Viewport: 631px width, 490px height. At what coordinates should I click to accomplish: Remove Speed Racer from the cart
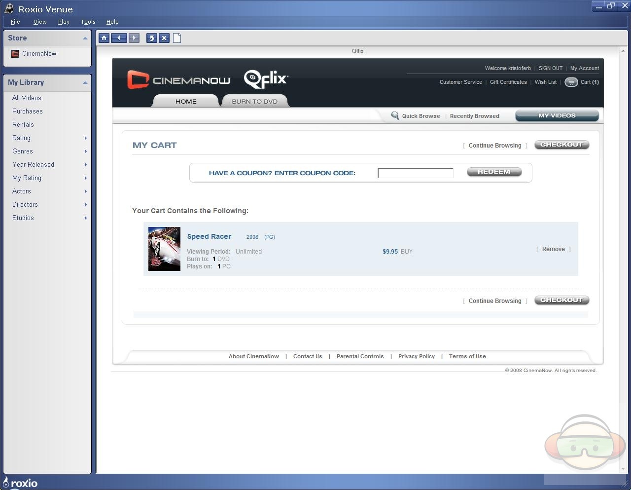(553, 249)
